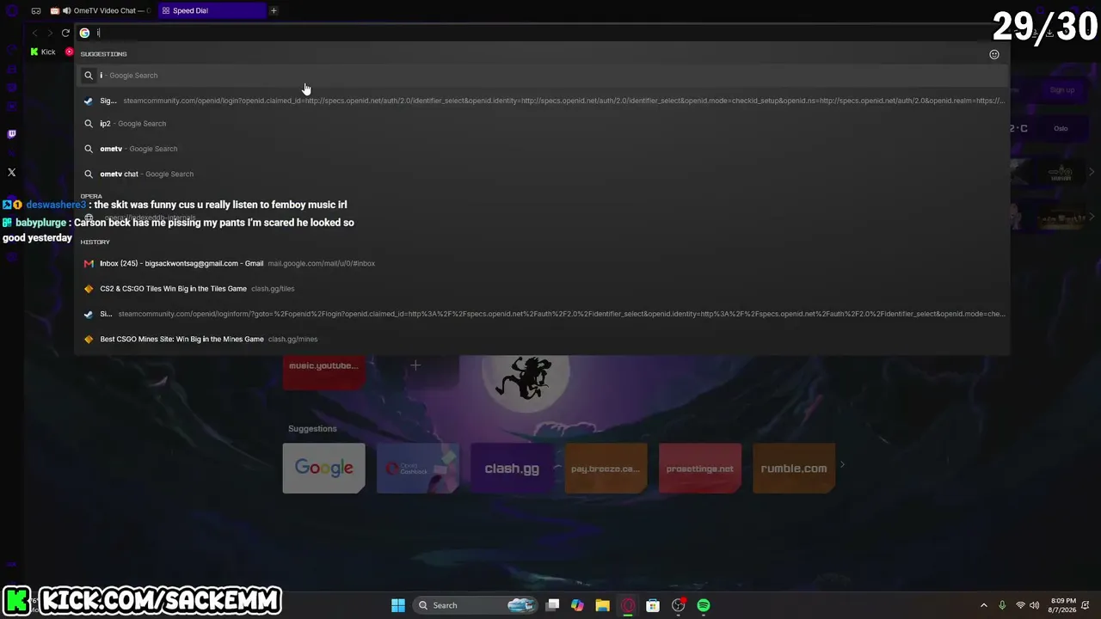Open the X sidebar icon
This screenshot has height=619, width=1101.
tap(11, 172)
